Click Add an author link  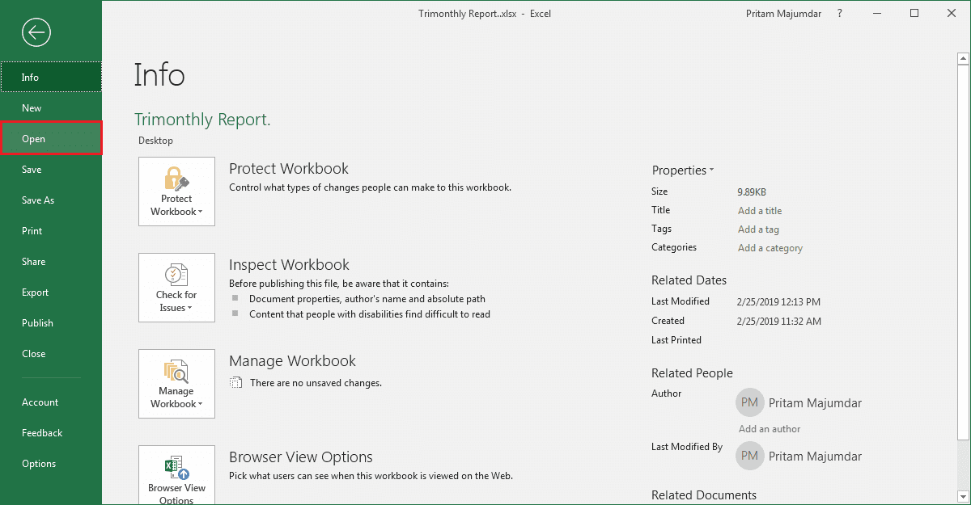coord(770,429)
